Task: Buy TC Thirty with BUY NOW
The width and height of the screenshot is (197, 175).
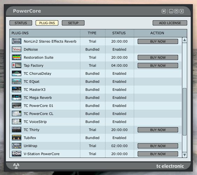Action: point(158,130)
